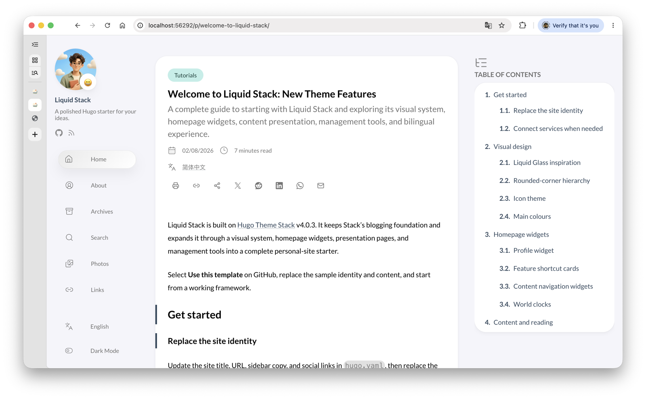Add a new tab with plus
Image resolution: width=646 pixels, height=399 pixels.
point(35,134)
